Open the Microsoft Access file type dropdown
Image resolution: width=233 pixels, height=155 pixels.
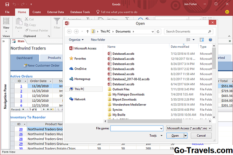(x=189, y=128)
